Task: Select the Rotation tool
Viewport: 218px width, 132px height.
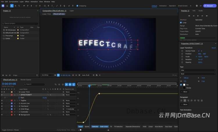Action: (36, 6)
